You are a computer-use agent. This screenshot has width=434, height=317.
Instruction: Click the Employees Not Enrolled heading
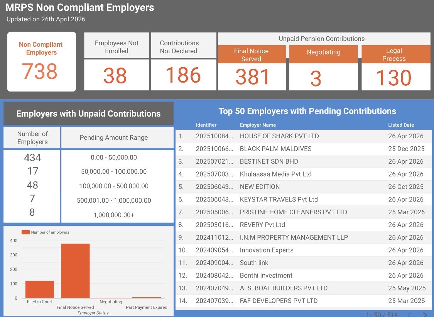click(x=117, y=47)
